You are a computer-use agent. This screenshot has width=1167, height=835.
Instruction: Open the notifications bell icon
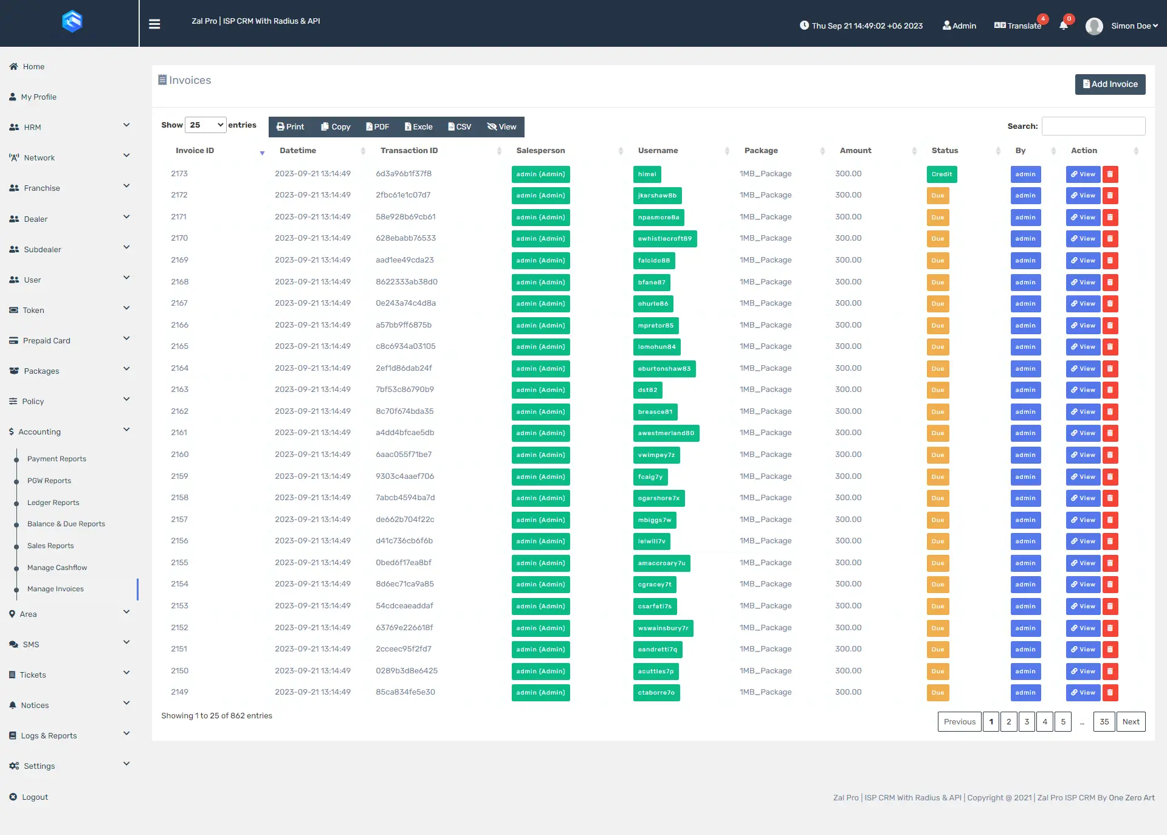(x=1063, y=26)
